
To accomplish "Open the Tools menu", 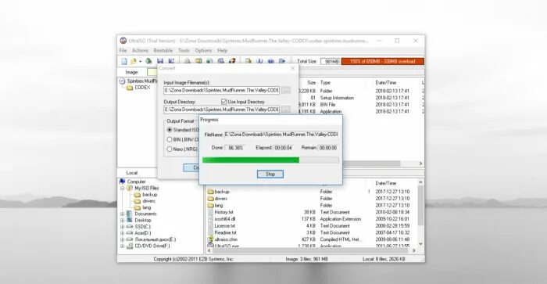I will 184,51.
